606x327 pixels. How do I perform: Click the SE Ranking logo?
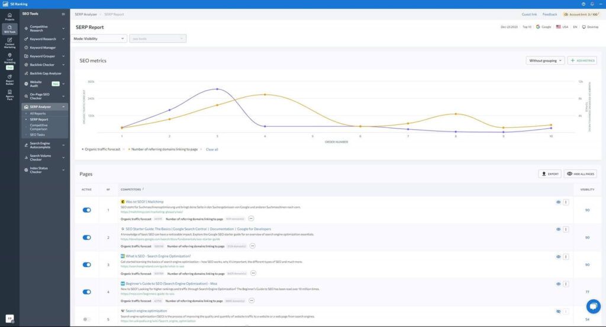pos(15,4)
